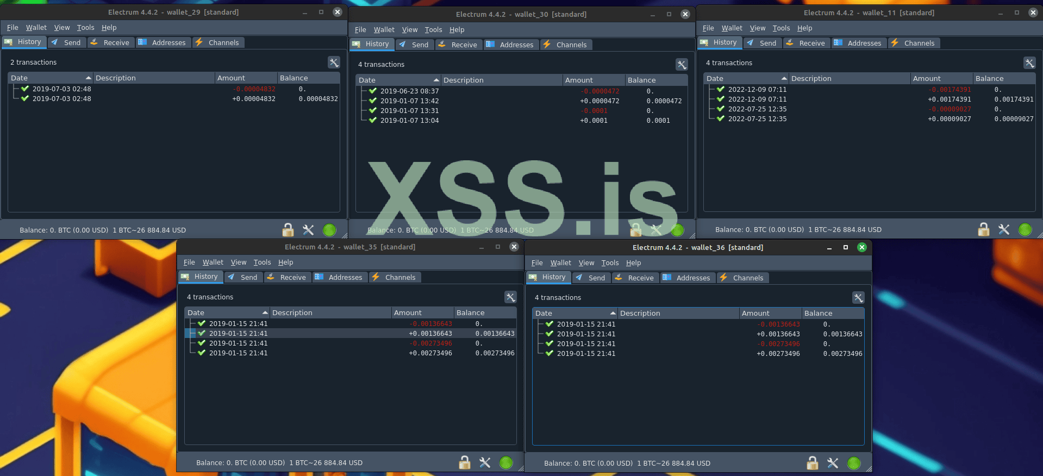The width and height of the screenshot is (1043, 476).
Task: Open the Send tab in wallet_35
Action: pyautogui.click(x=243, y=277)
